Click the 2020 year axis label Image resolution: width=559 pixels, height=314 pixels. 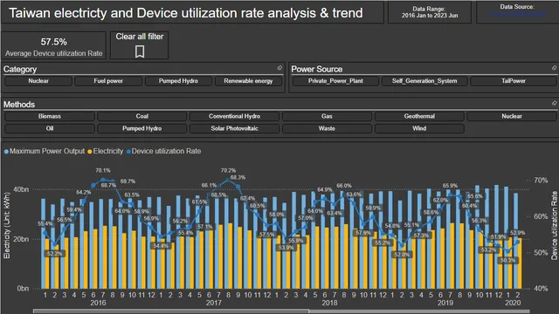(x=513, y=303)
